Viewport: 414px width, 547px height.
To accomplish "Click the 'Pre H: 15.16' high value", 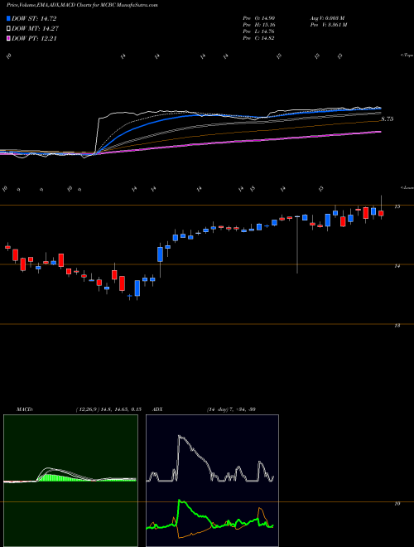I will (259, 25).
